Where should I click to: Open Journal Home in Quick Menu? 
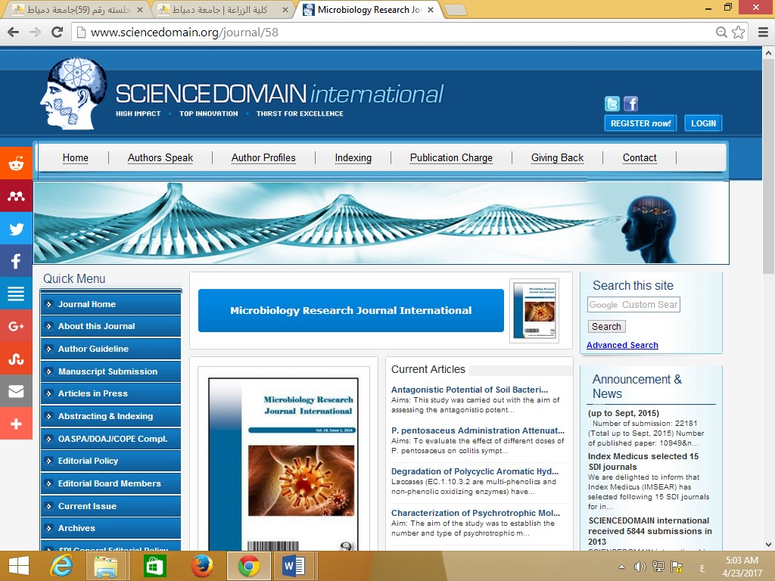tap(110, 304)
